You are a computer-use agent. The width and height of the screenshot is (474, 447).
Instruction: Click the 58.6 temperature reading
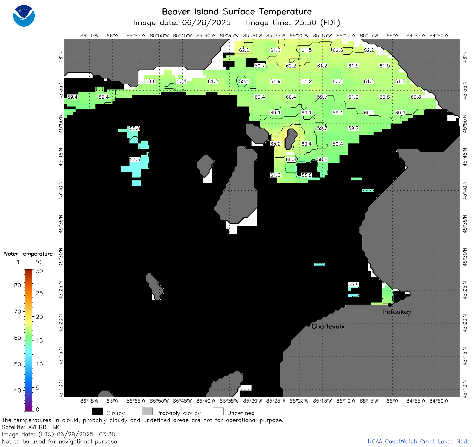[x=322, y=159]
